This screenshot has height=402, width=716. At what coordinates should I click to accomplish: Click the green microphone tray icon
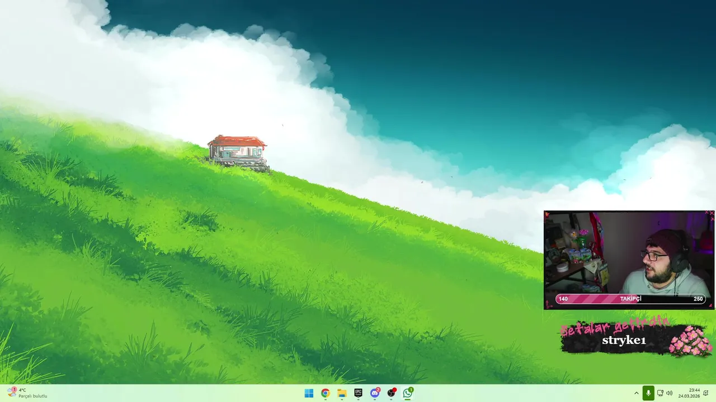tap(648, 393)
